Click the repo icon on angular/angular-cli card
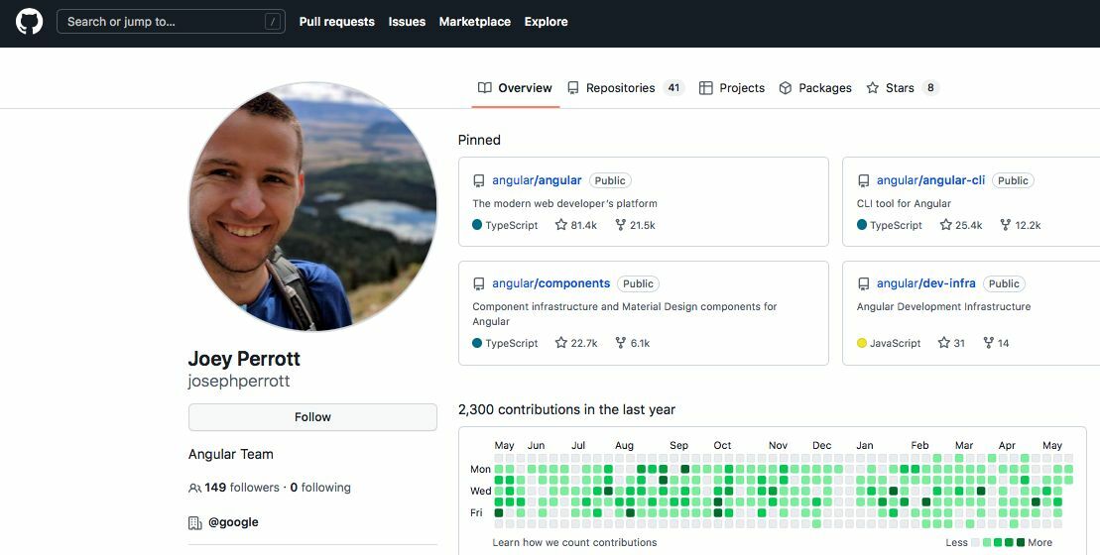Screen dimensions: 1100x555 (x=864, y=180)
